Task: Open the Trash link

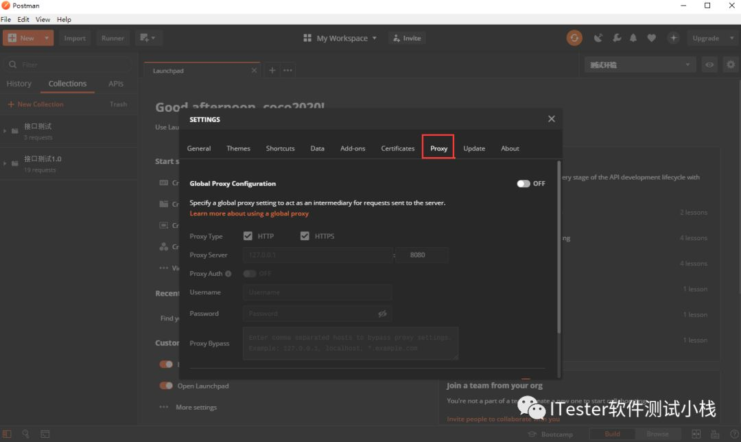Action: coord(118,104)
